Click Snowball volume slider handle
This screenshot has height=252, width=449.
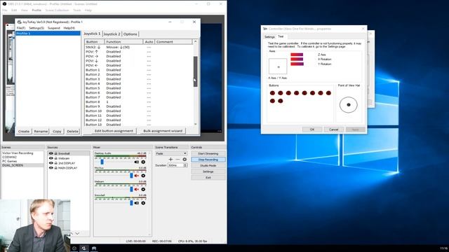131,203
